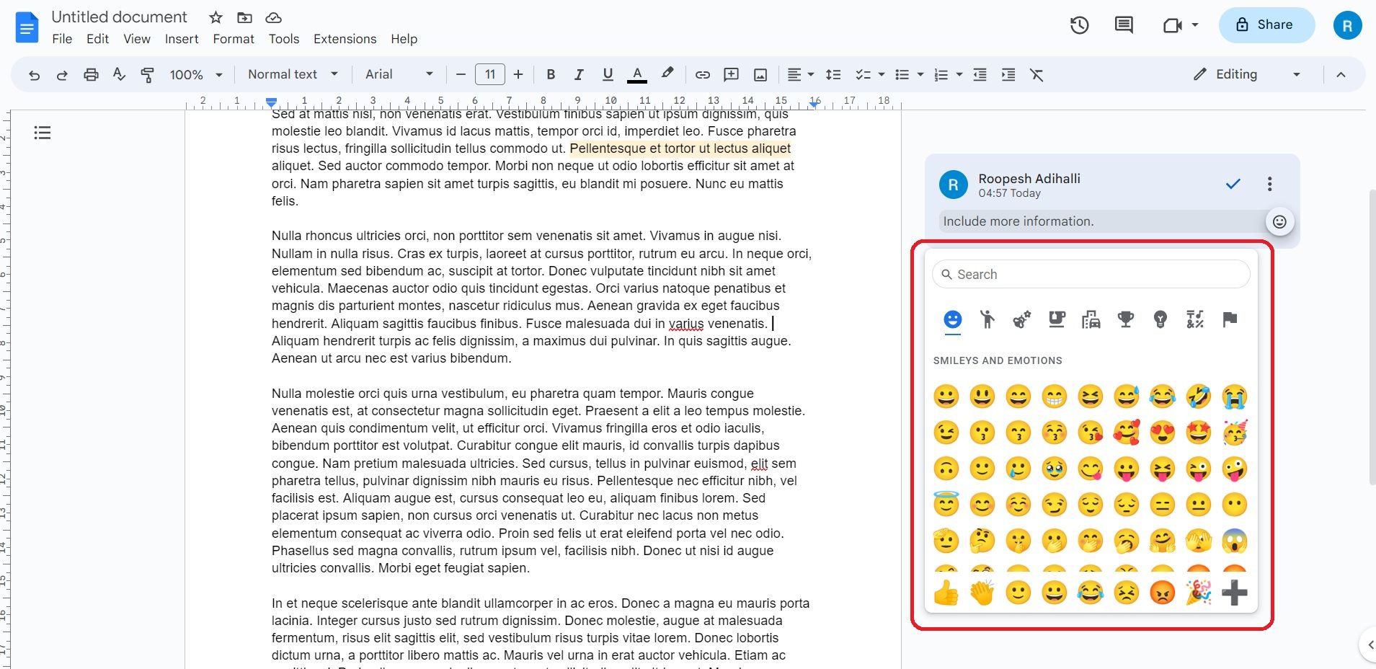Insert a link using the toolbar icon
The image size is (1376, 669).
(703, 74)
